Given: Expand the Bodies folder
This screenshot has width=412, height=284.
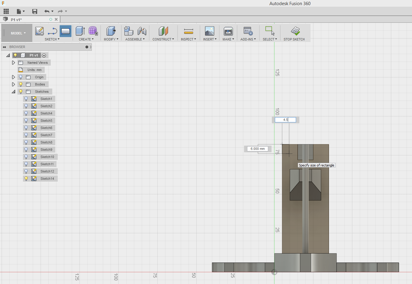Looking at the screenshot, I should [x=13, y=84].
